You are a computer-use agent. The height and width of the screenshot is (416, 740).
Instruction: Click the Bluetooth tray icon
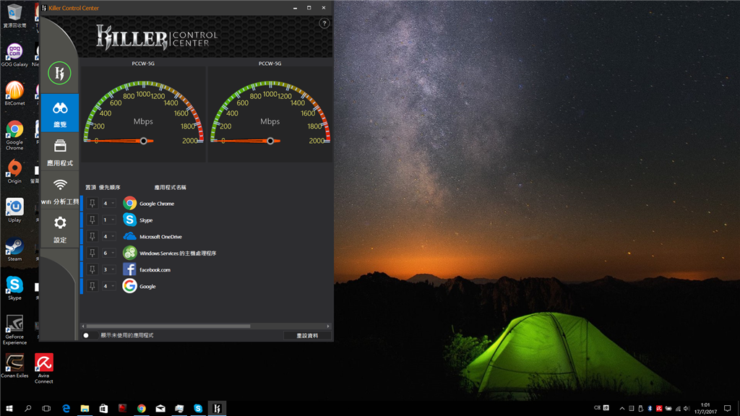tap(650, 409)
